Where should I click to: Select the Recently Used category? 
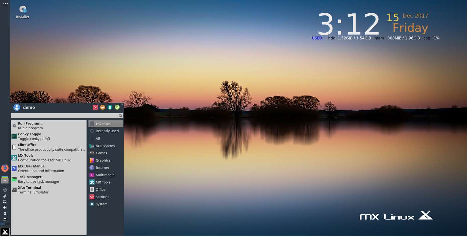[x=106, y=131]
